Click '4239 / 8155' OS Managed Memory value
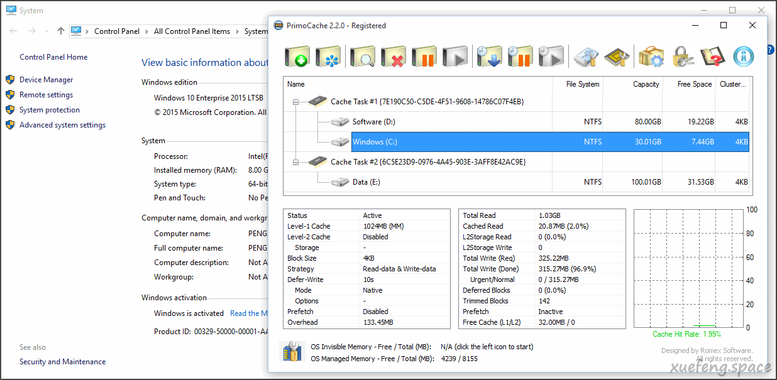The width and height of the screenshot is (777, 380). click(x=459, y=359)
